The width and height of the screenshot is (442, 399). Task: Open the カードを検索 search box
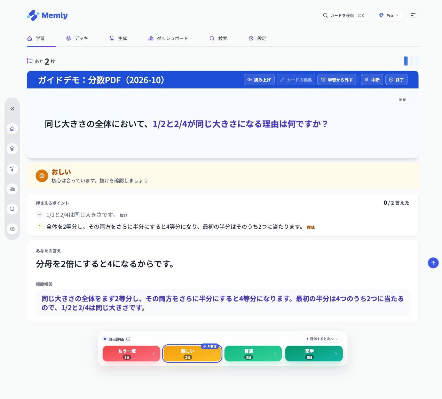344,15
